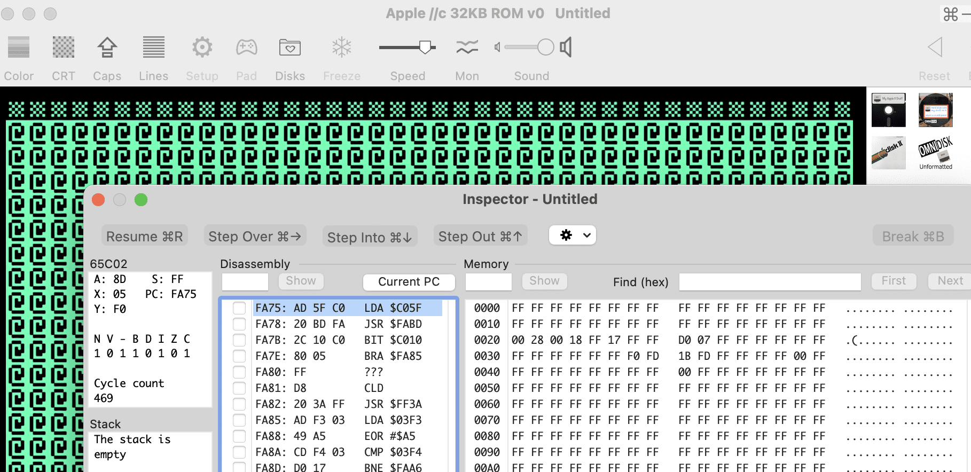The width and height of the screenshot is (971, 472).
Task: Select the 'BRA $FA85' disassembly line
Action: click(x=347, y=356)
